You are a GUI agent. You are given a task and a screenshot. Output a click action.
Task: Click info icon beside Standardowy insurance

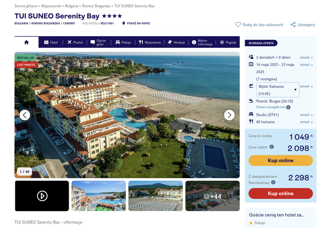[273, 182]
